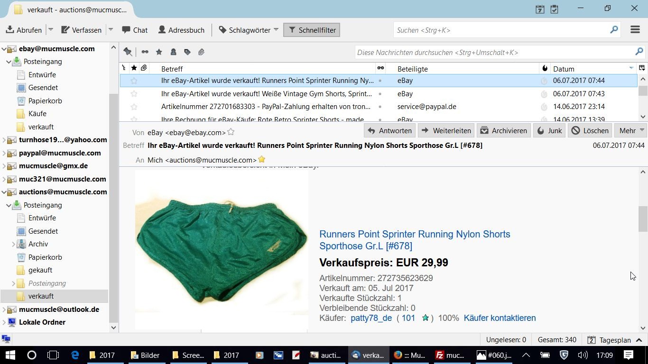Toggle the Schnellfilter bar

312,30
